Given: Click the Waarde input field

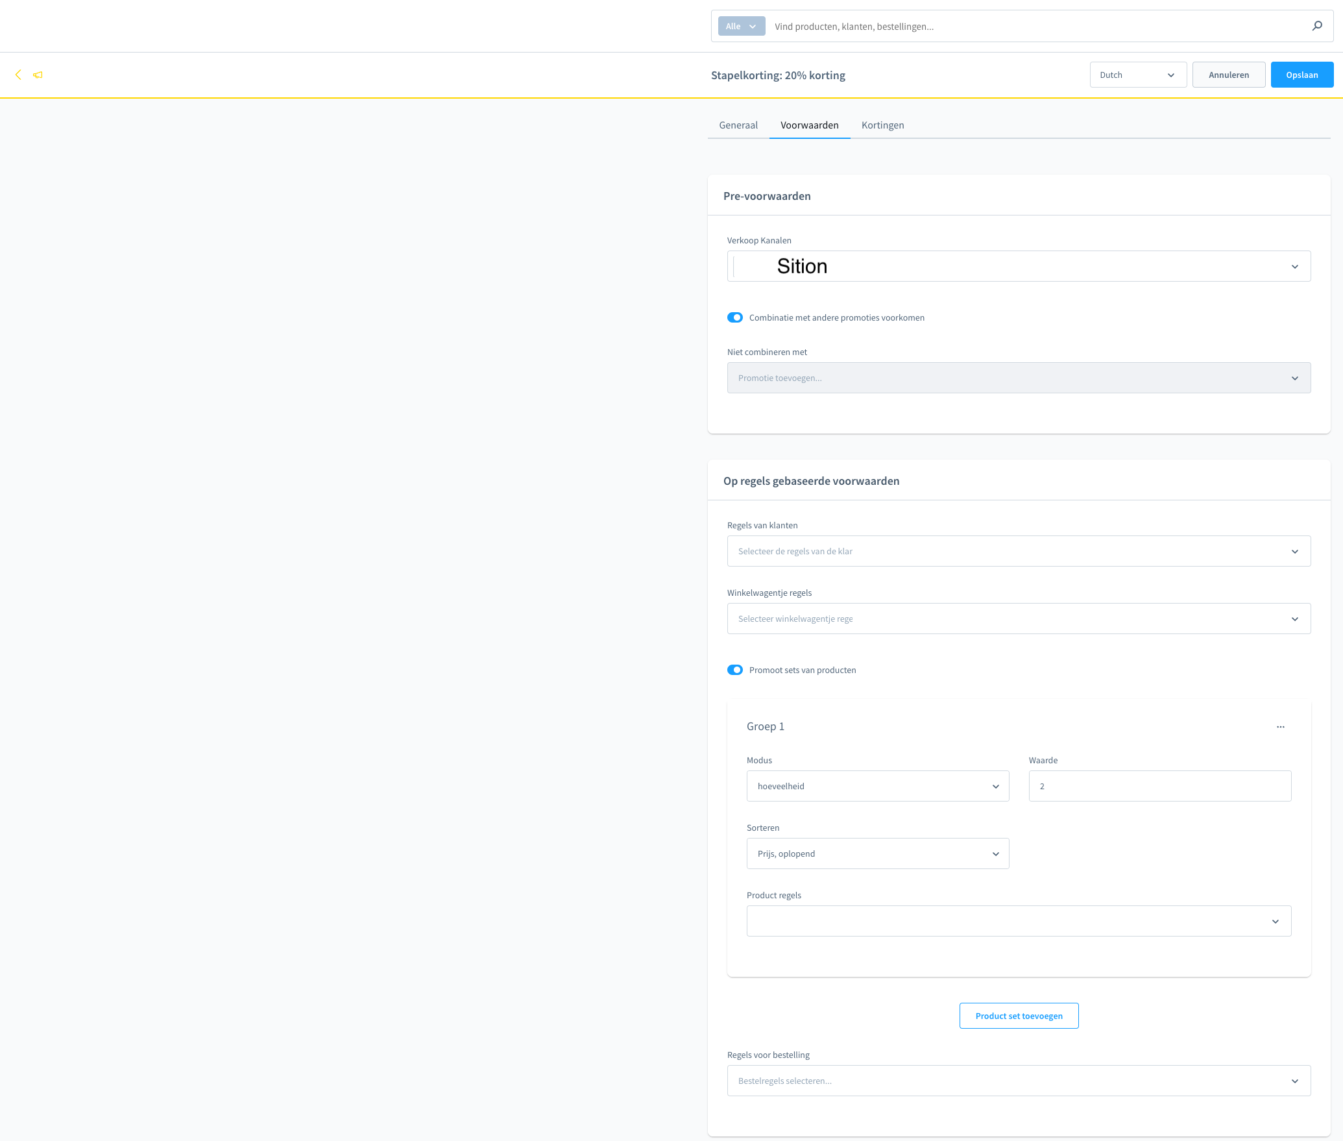Looking at the screenshot, I should coord(1159,786).
